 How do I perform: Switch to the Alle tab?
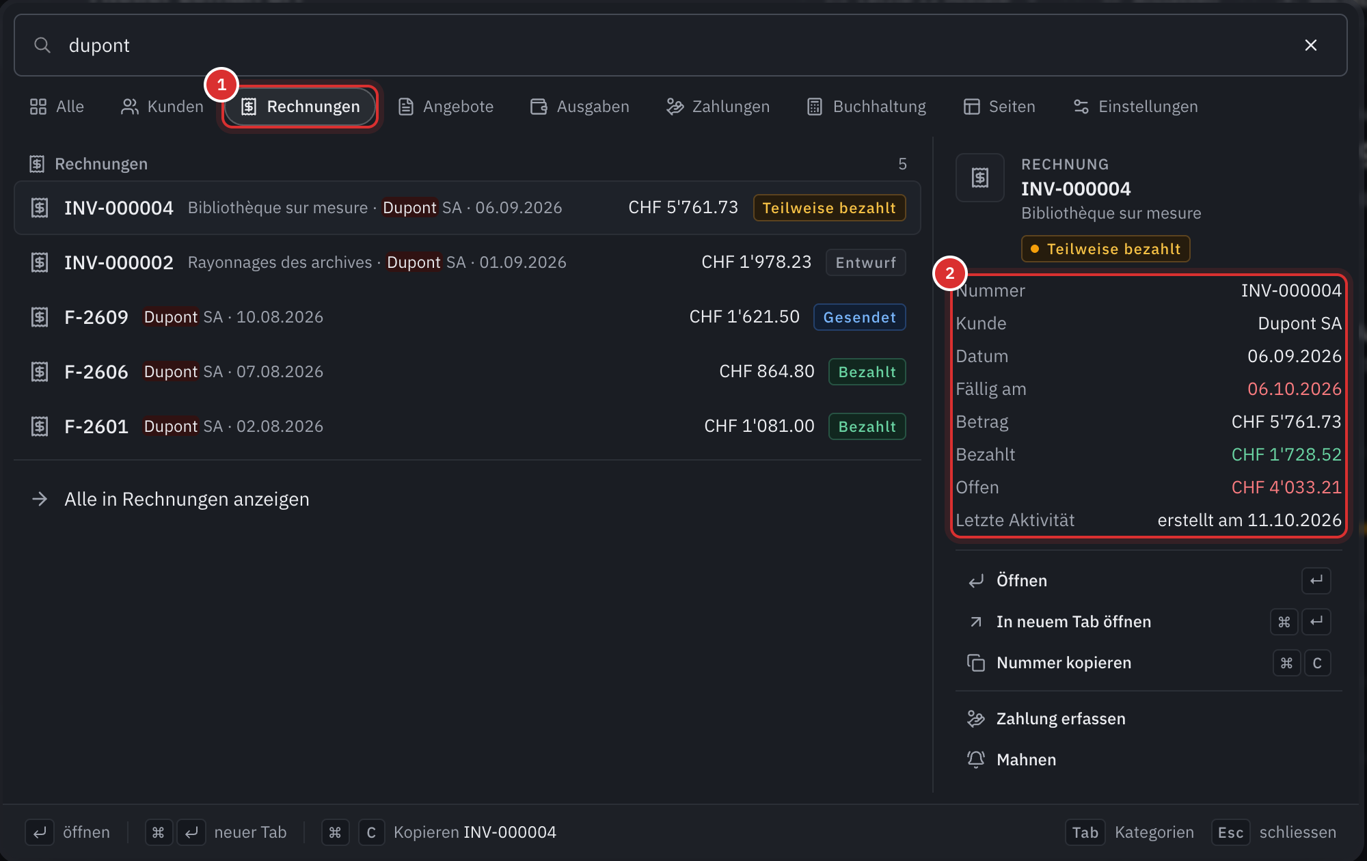coord(57,107)
